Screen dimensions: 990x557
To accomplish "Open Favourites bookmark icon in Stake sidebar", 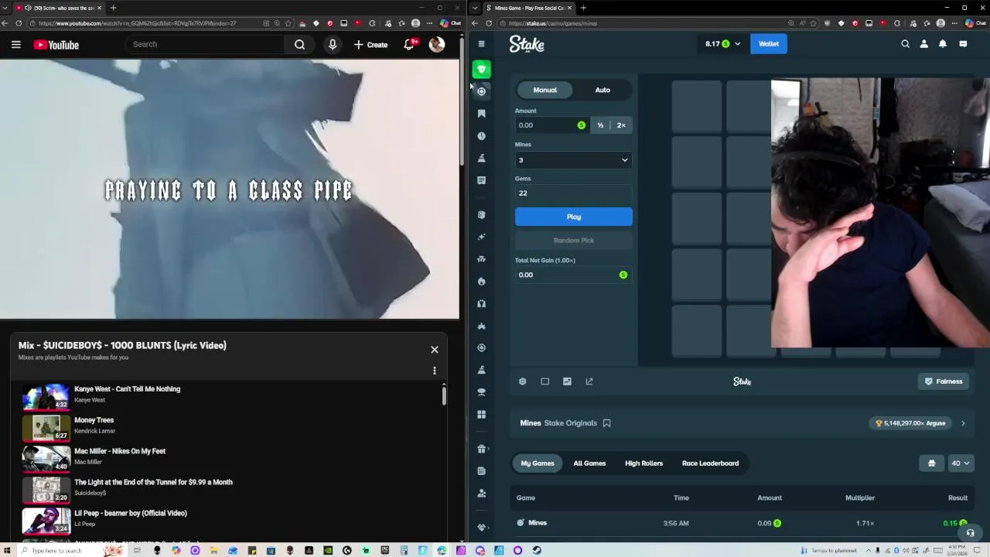I will pyautogui.click(x=481, y=114).
